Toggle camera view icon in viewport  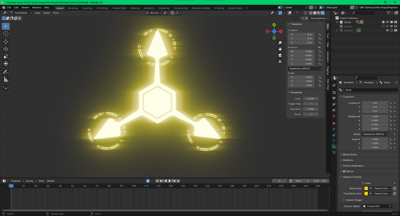(280, 55)
